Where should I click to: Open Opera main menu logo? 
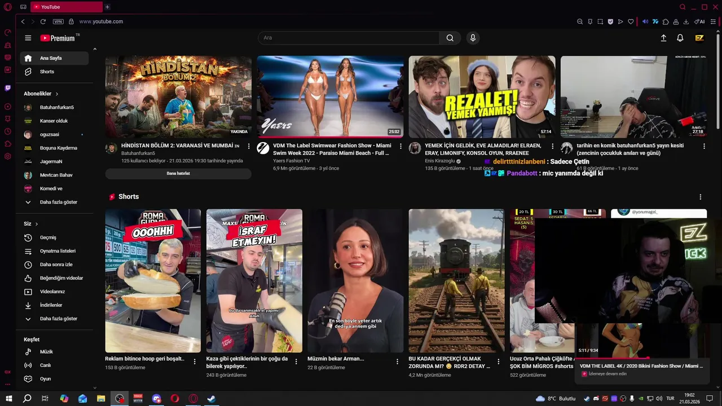pyautogui.click(x=8, y=7)
